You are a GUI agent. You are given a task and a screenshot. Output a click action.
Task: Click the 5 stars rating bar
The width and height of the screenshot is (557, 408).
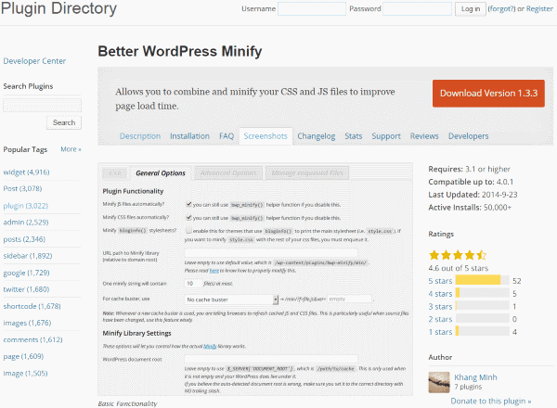pos(483,280)
